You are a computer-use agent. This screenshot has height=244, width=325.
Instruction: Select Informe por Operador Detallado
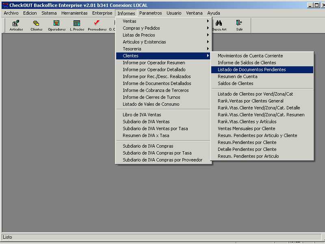pyautogui.click(x=163, y=70)
